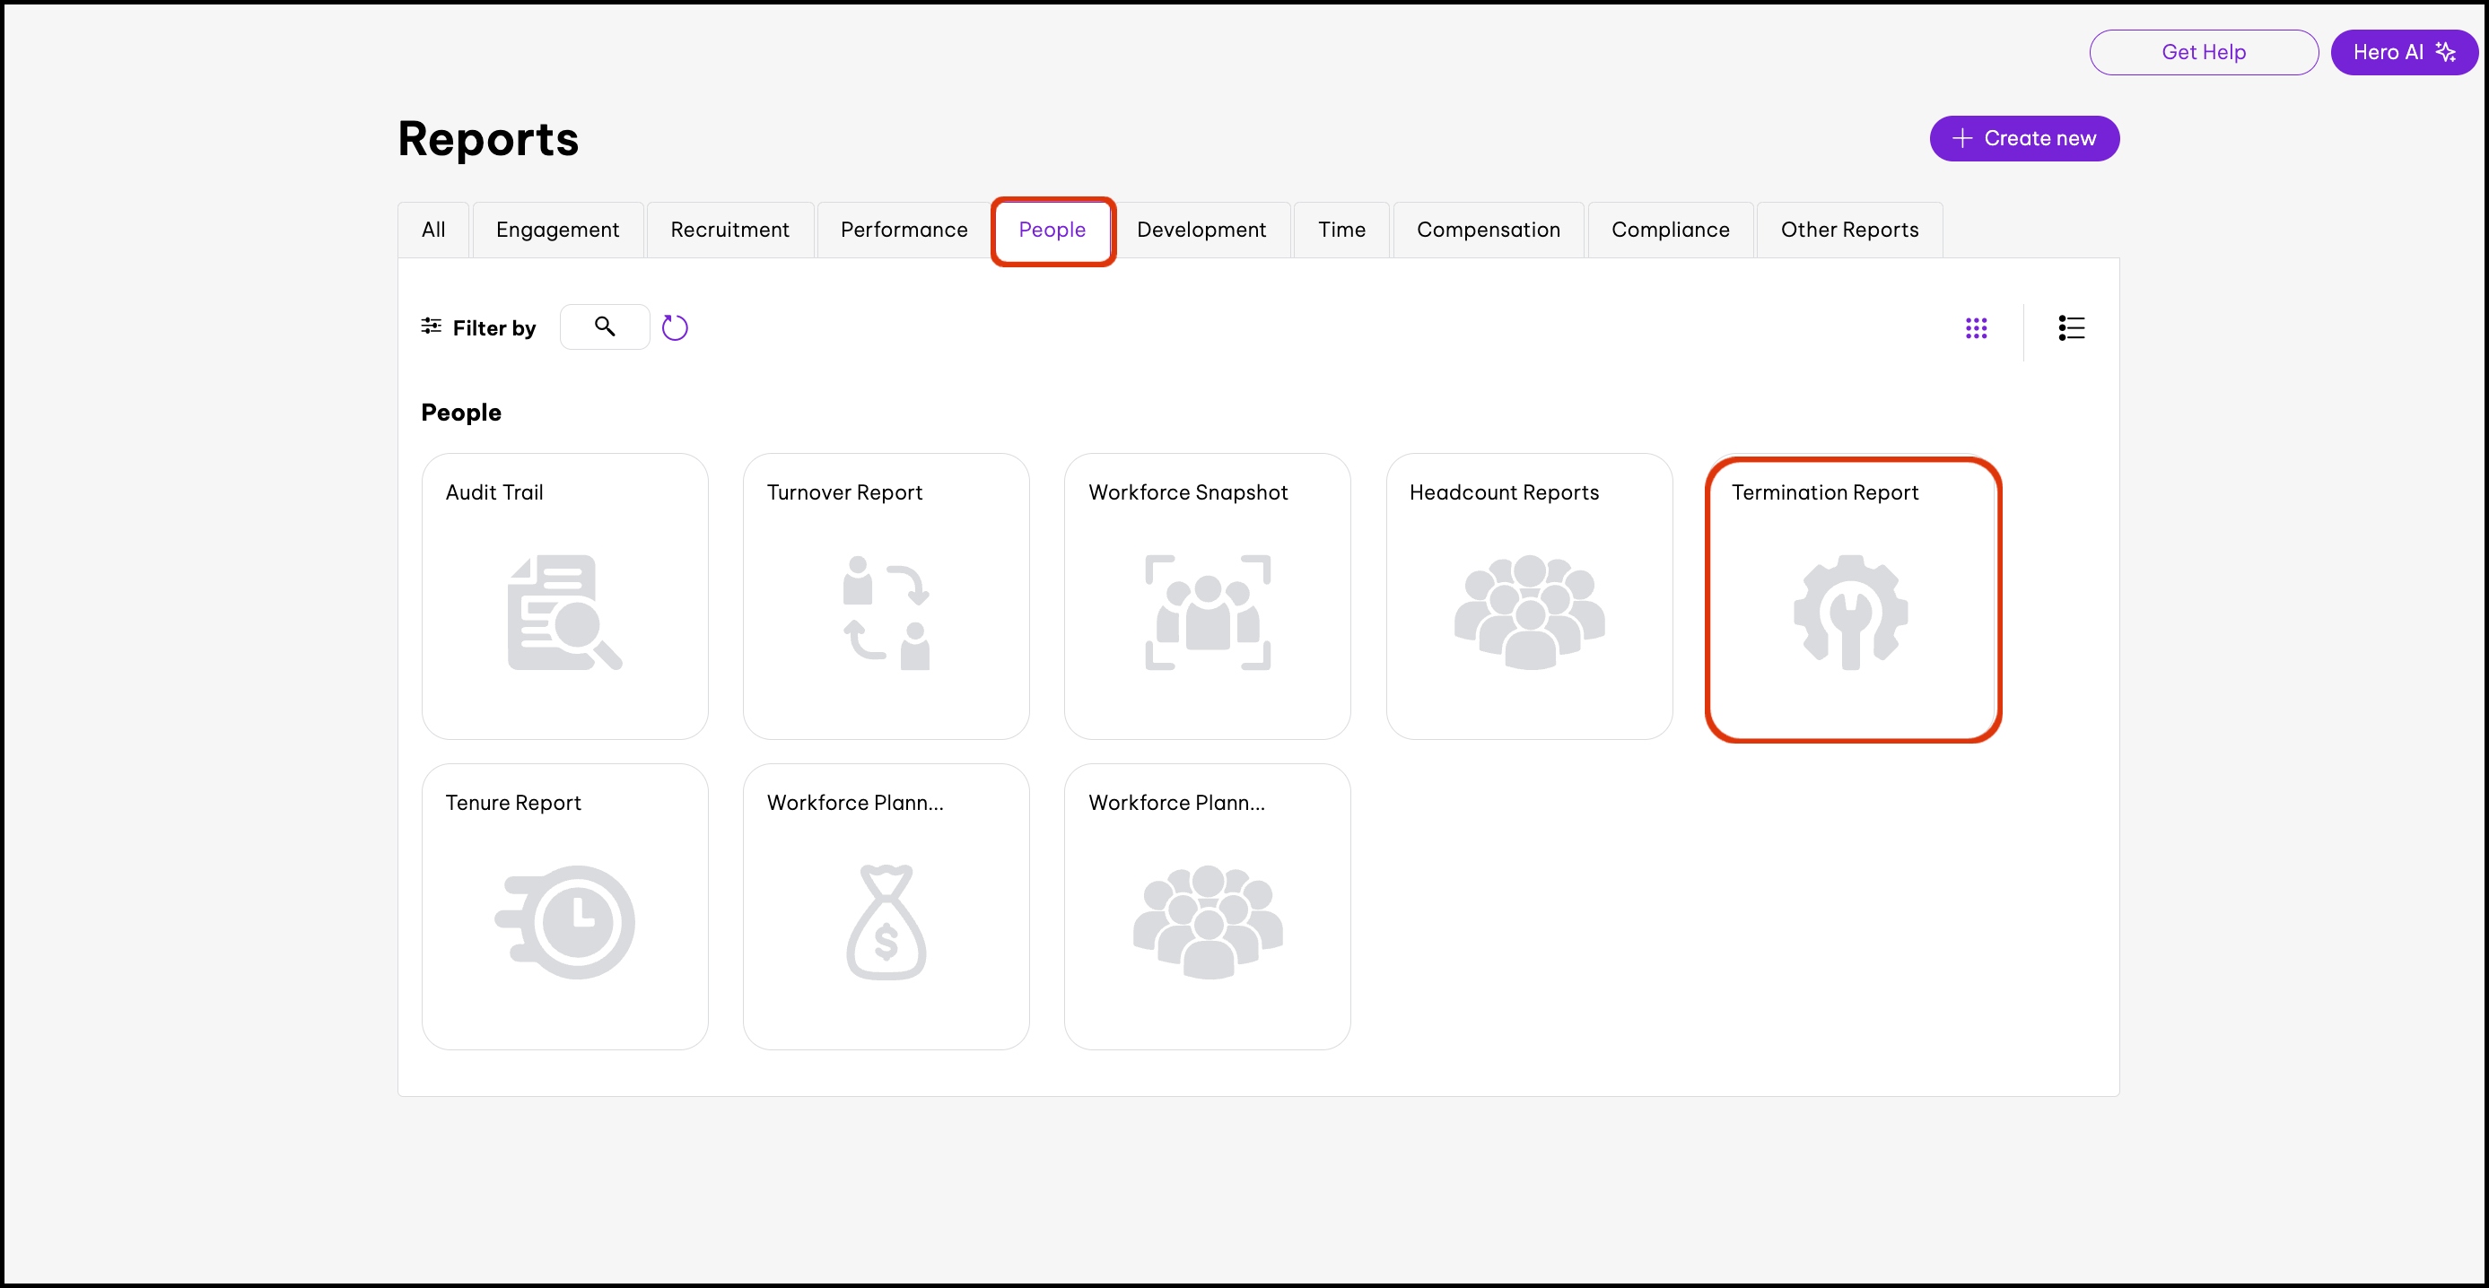Screen dimensions: 2489x1288
Task: Click the Create new button
Action: click(2024, 139)
